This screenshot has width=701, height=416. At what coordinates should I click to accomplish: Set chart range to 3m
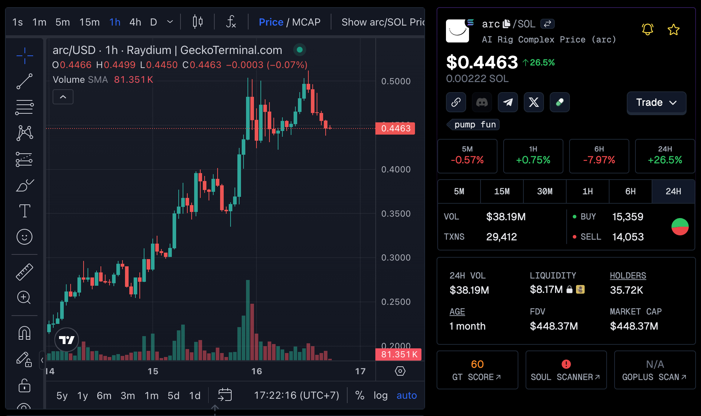(128, 395)
